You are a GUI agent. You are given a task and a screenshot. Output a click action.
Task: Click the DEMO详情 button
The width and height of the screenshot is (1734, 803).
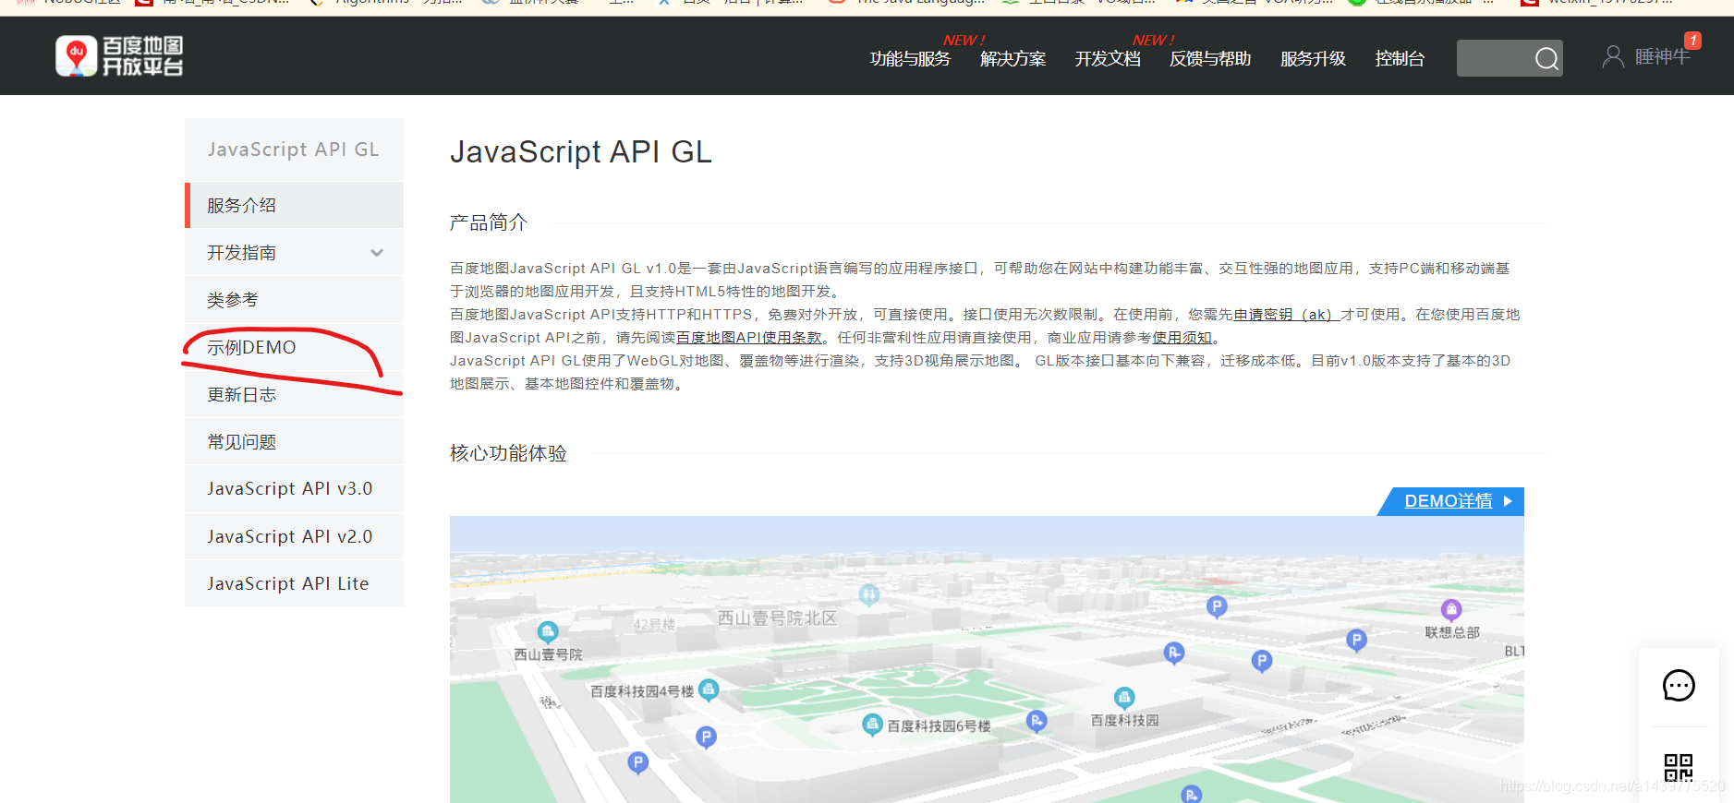[x=1450, y=501]
